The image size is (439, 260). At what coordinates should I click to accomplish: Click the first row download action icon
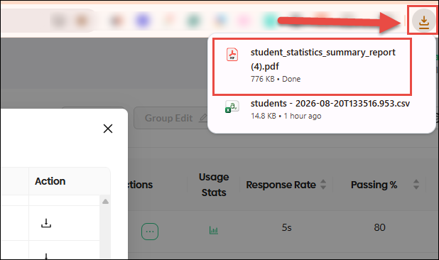(46, 223)
